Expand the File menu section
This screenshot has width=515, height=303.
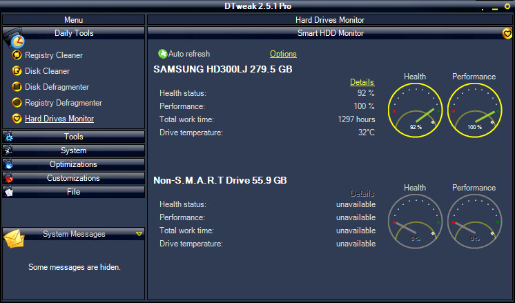(74, 192)
